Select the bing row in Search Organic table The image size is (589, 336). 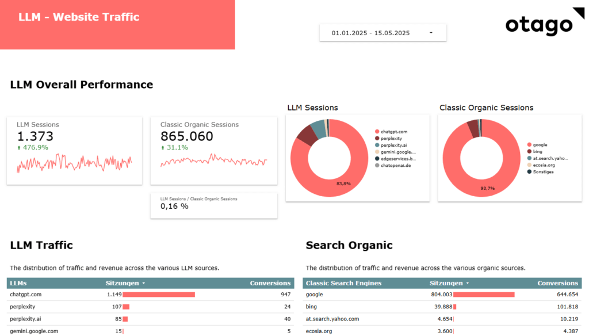point(442,307)
